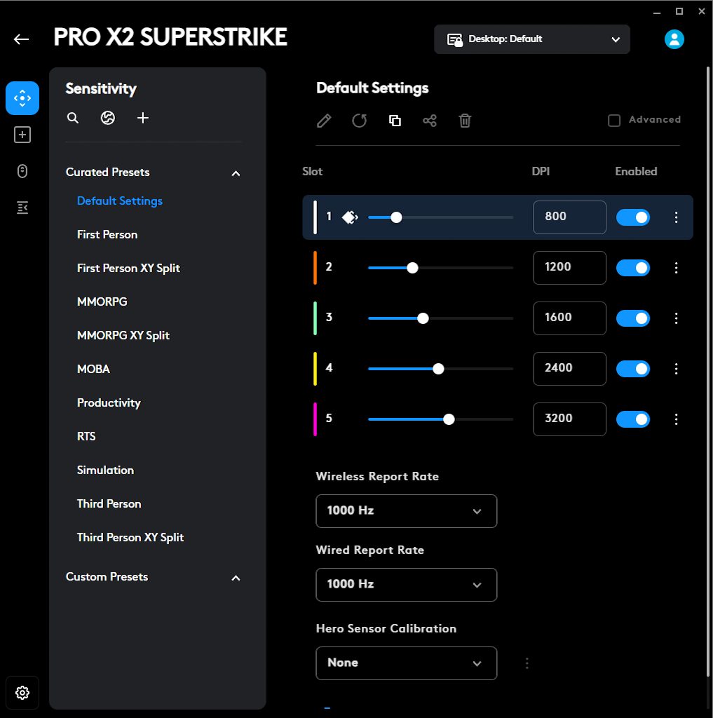The height and width of the screenshot is (718, 713).
Task: Click the 1200 DPI input field
Action: click(569, 268)
